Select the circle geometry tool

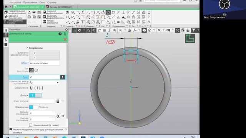[73, 12]
